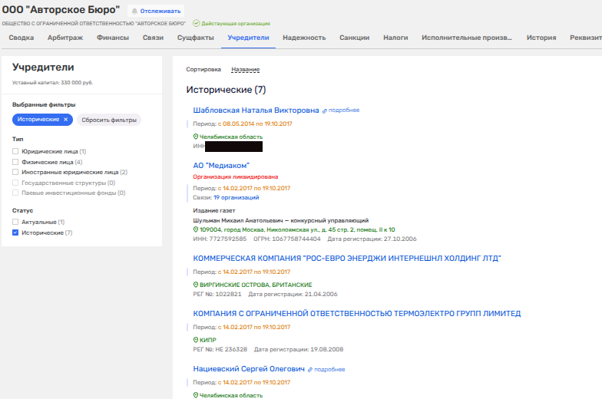Viewport: 602px width, 399px height.
Task: Click link icon next to Нациевский Сергей Олегович
Action: coord(310,369)
